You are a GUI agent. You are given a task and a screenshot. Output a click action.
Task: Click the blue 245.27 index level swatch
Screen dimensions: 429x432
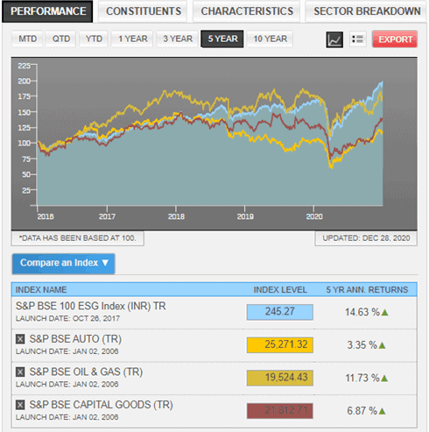280,312
